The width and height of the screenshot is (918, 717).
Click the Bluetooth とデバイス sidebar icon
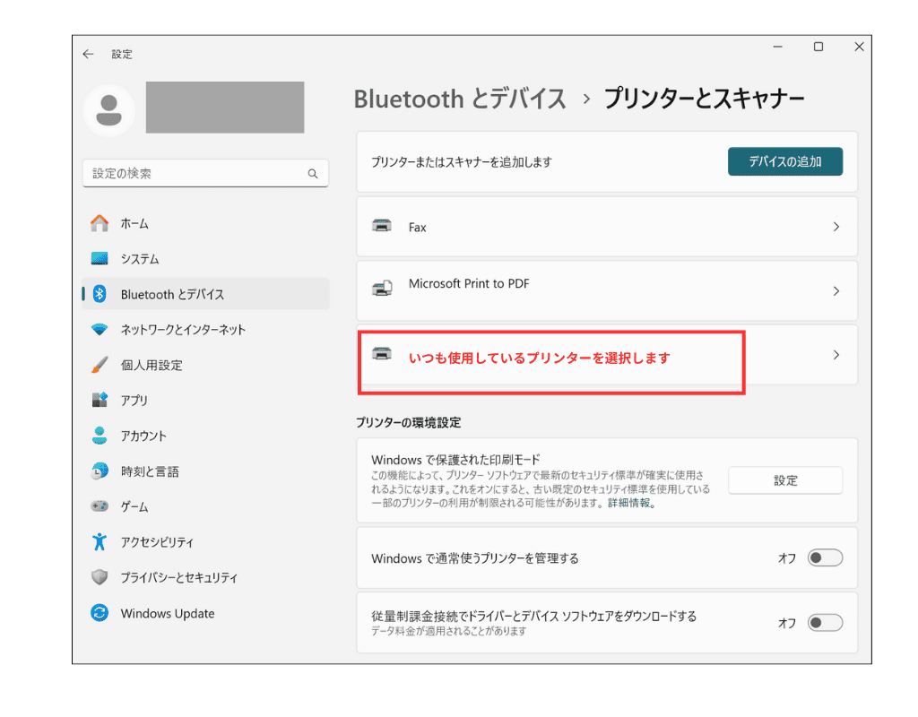100,294
